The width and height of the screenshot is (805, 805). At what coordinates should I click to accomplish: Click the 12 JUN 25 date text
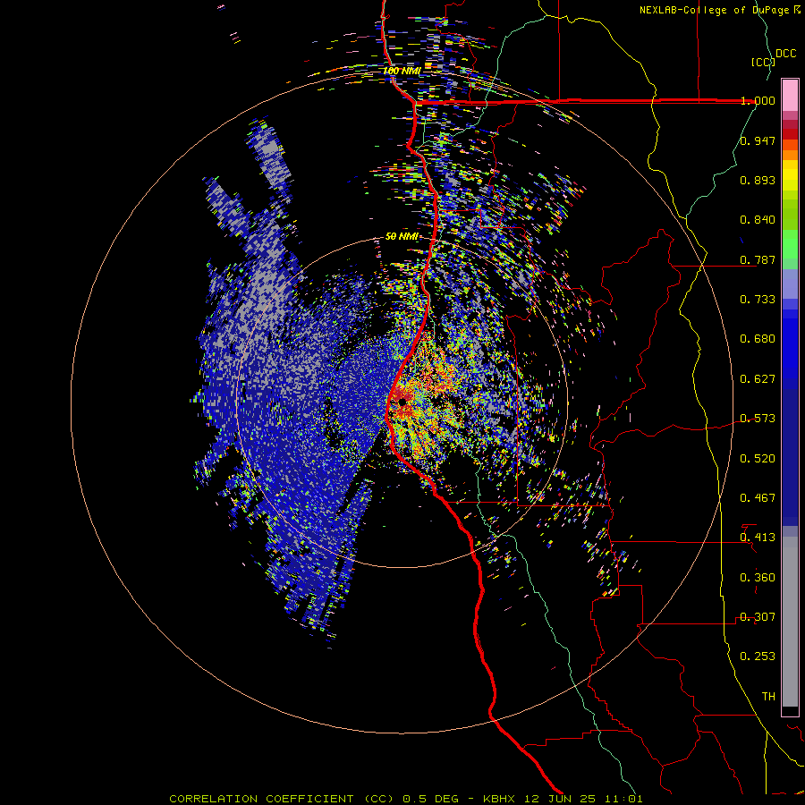[x=560, y=799]
